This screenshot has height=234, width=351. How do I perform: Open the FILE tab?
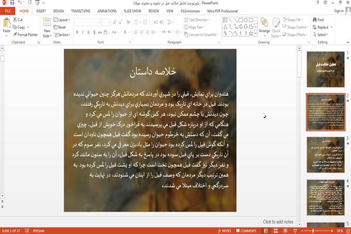click(8, 11)
